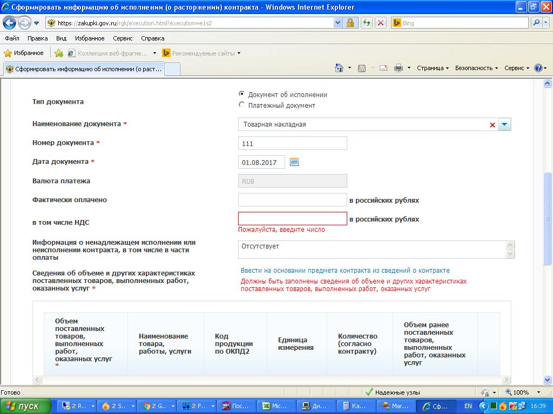Select the Платежный документ radio button
The width and height of the screenshot is (553, 414).
[x=241, y=105]
